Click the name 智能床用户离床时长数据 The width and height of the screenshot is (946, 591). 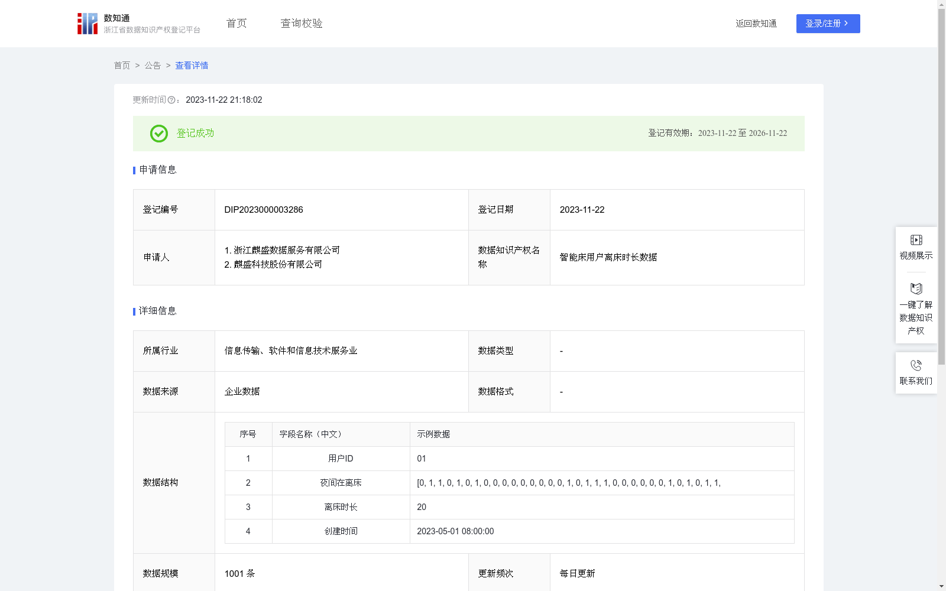(608, 258)
